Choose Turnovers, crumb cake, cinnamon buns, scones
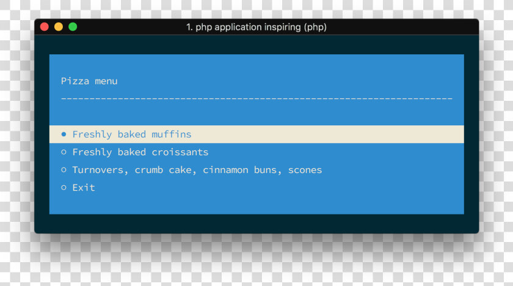 point(256,170)
